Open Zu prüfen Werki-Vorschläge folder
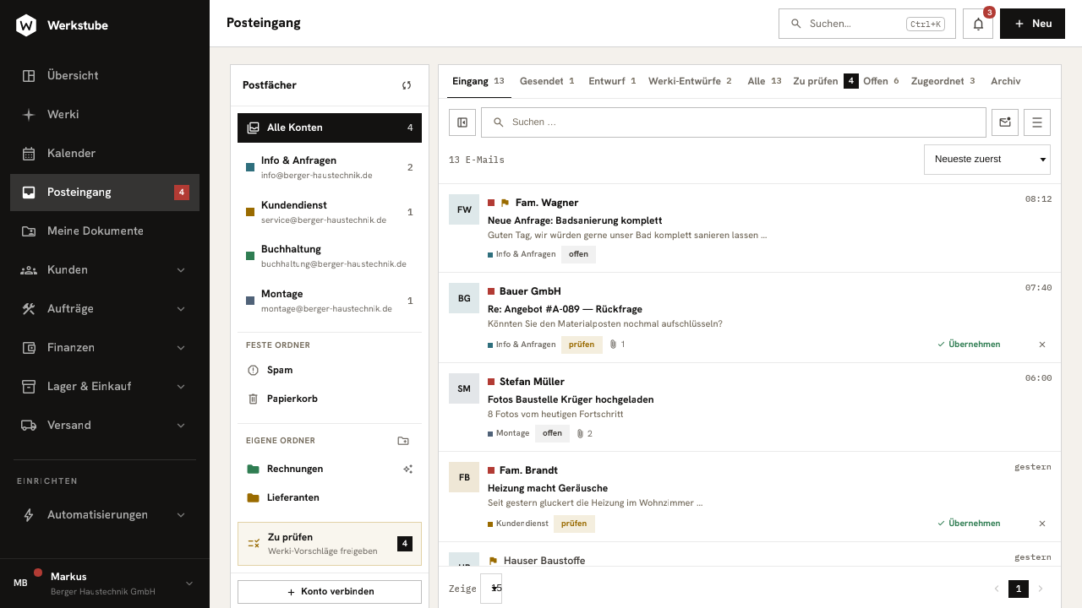Viewport: 1082px width, 608px height. [x=330, y=544]
